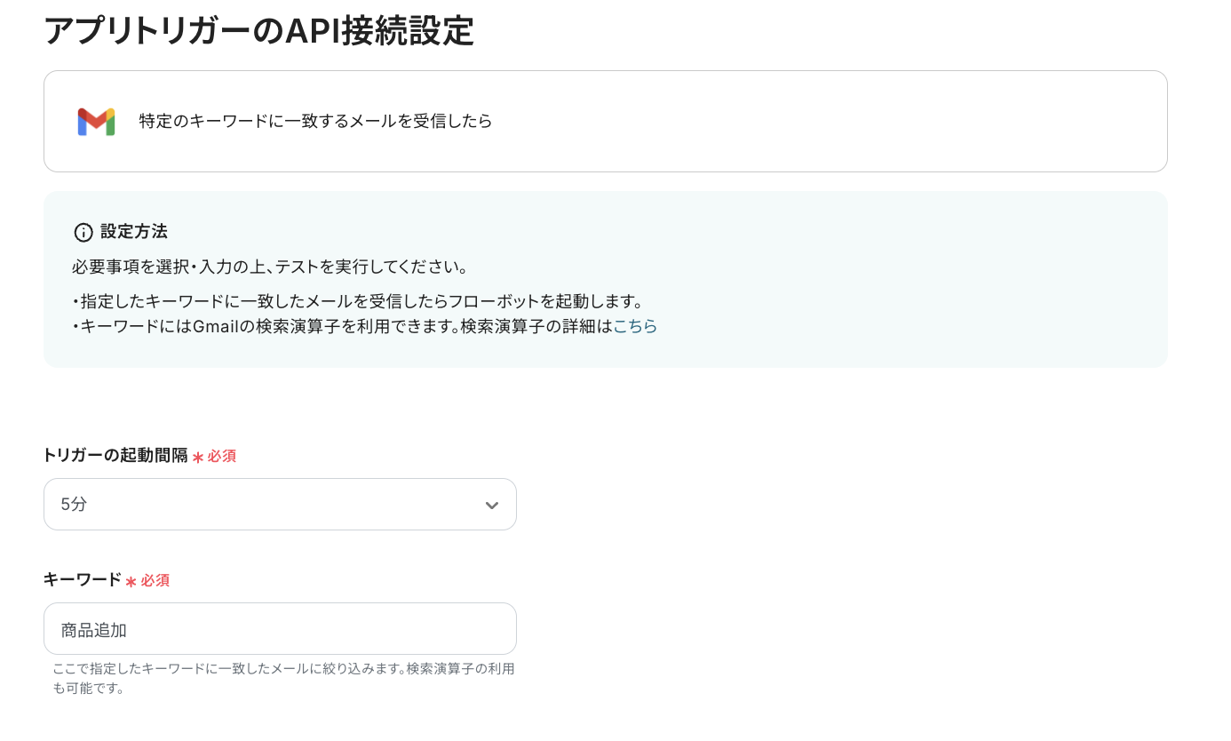Focus the キーワード field containing 商品追加
The height and width of the screenshot is (741, 1231).
[x=280, y=629]
